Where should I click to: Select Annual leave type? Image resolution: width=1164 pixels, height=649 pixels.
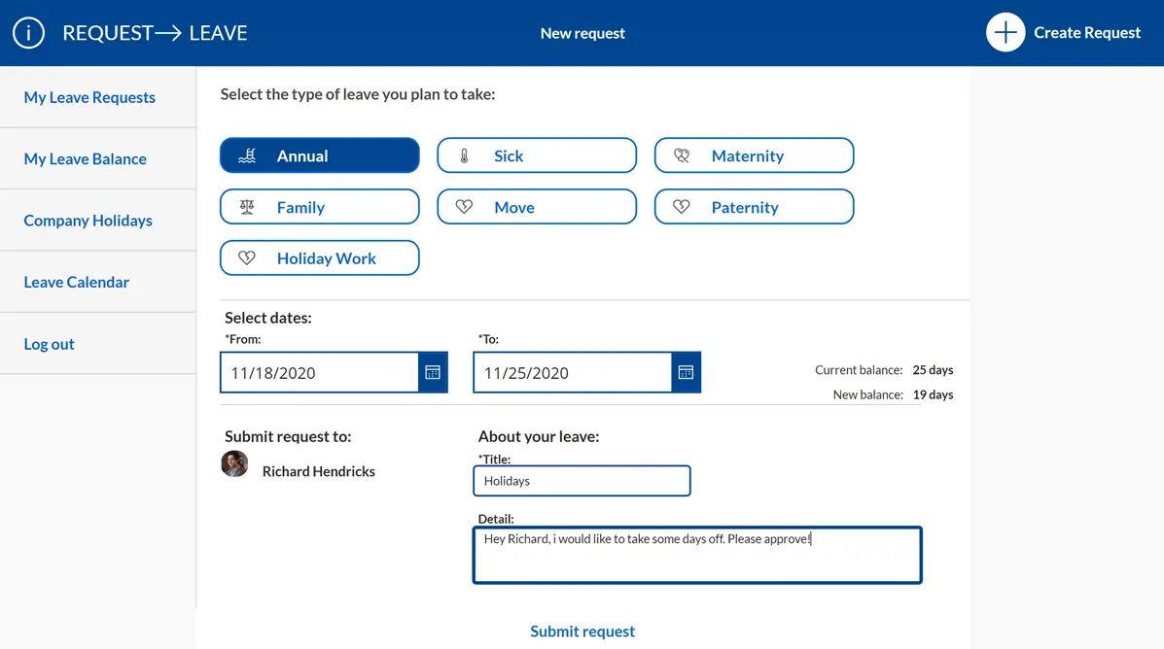(x=320, y=155)
